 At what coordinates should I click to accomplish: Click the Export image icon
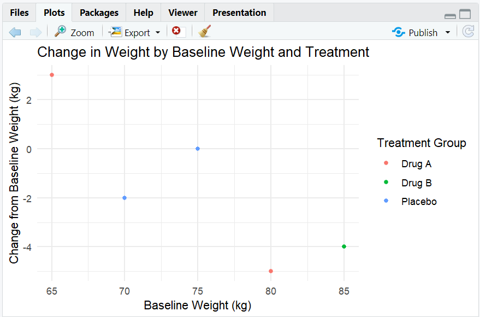pos(115,32)
